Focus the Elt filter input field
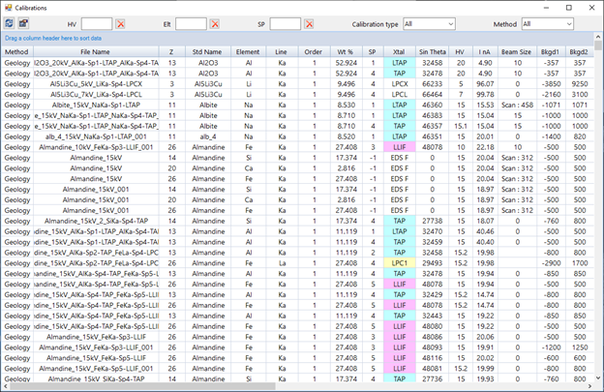Image resolution: width=604 pixels, height=392 pixels. click(191, 24)
